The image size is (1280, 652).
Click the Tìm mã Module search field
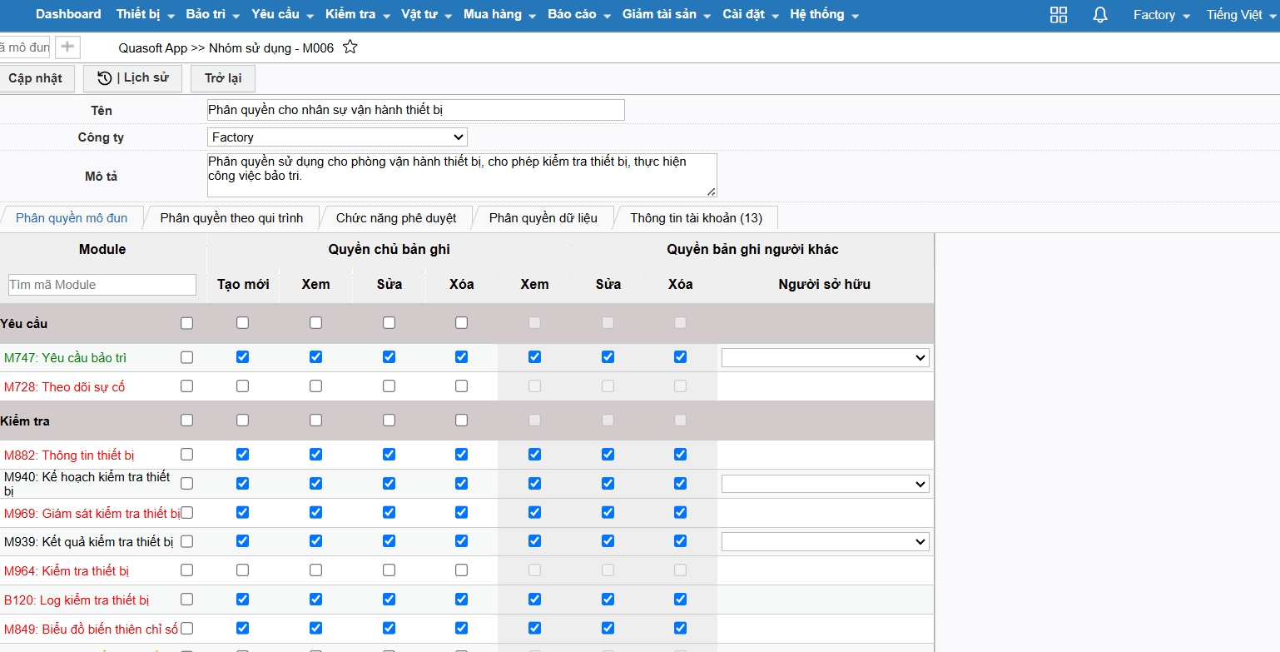coord(102,285)
